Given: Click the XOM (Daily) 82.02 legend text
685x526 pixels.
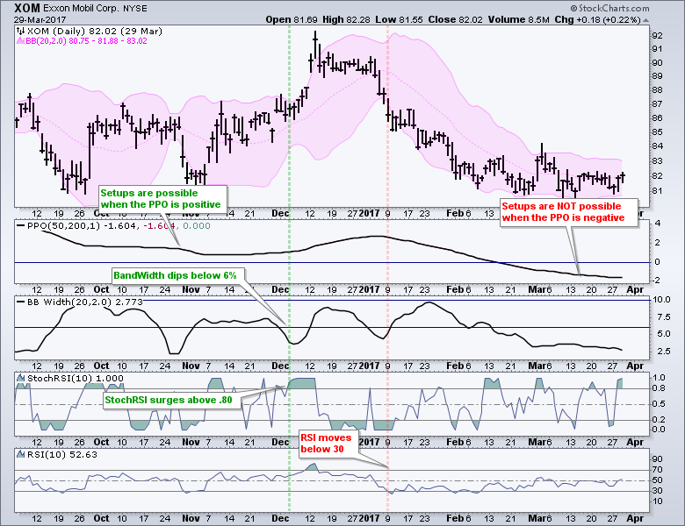Looking at the screenshot, I should 95,31.
